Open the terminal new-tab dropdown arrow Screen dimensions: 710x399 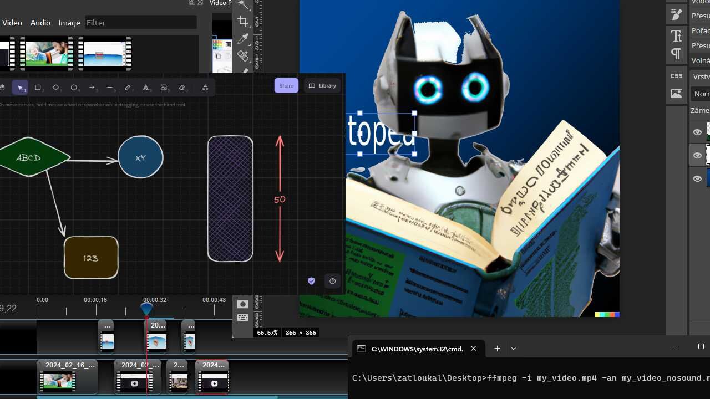pos(514,349)
